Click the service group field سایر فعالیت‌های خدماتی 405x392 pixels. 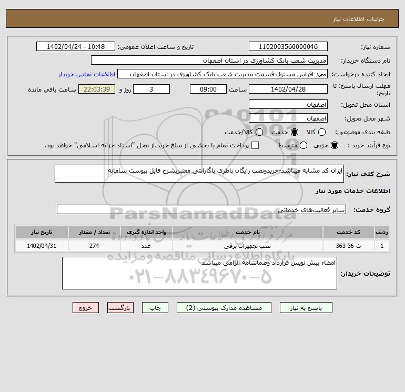tap(201, 209)
